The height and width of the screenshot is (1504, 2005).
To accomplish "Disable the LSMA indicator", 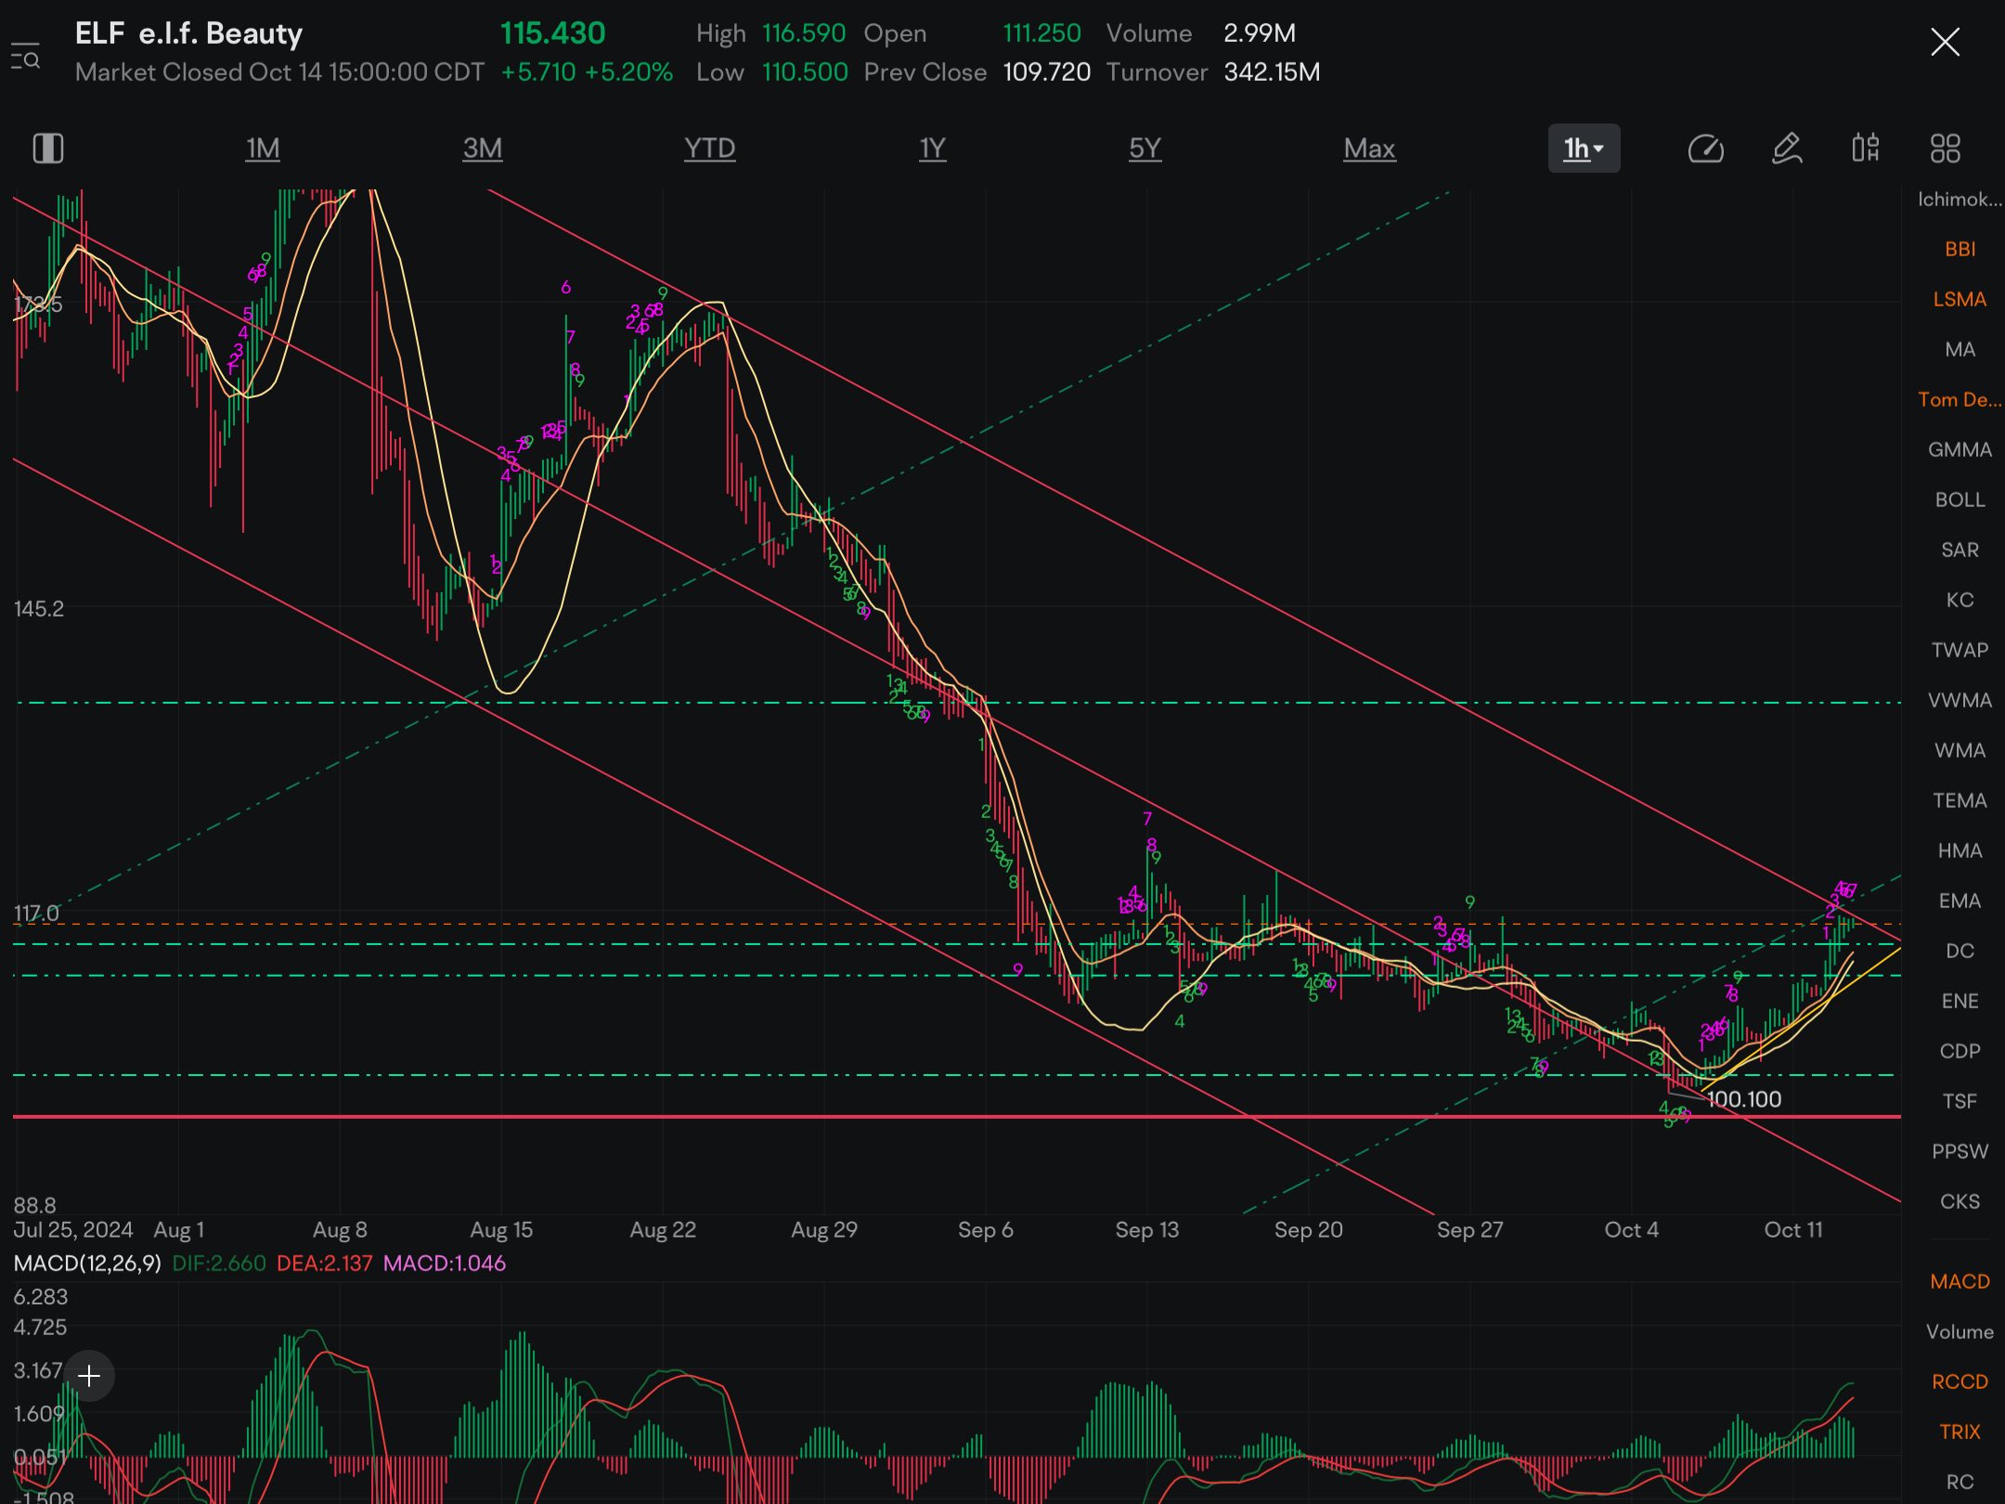I will point(1960,300).
